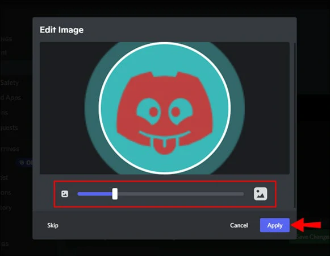Click the small image zoom-out icon

65,194
